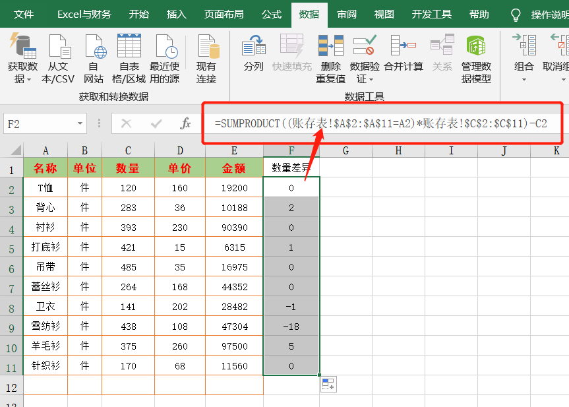Screen dimensions: 569x407
Task: Expand the Name Box dropdown arrow
Action: click(x=80, y=123)
